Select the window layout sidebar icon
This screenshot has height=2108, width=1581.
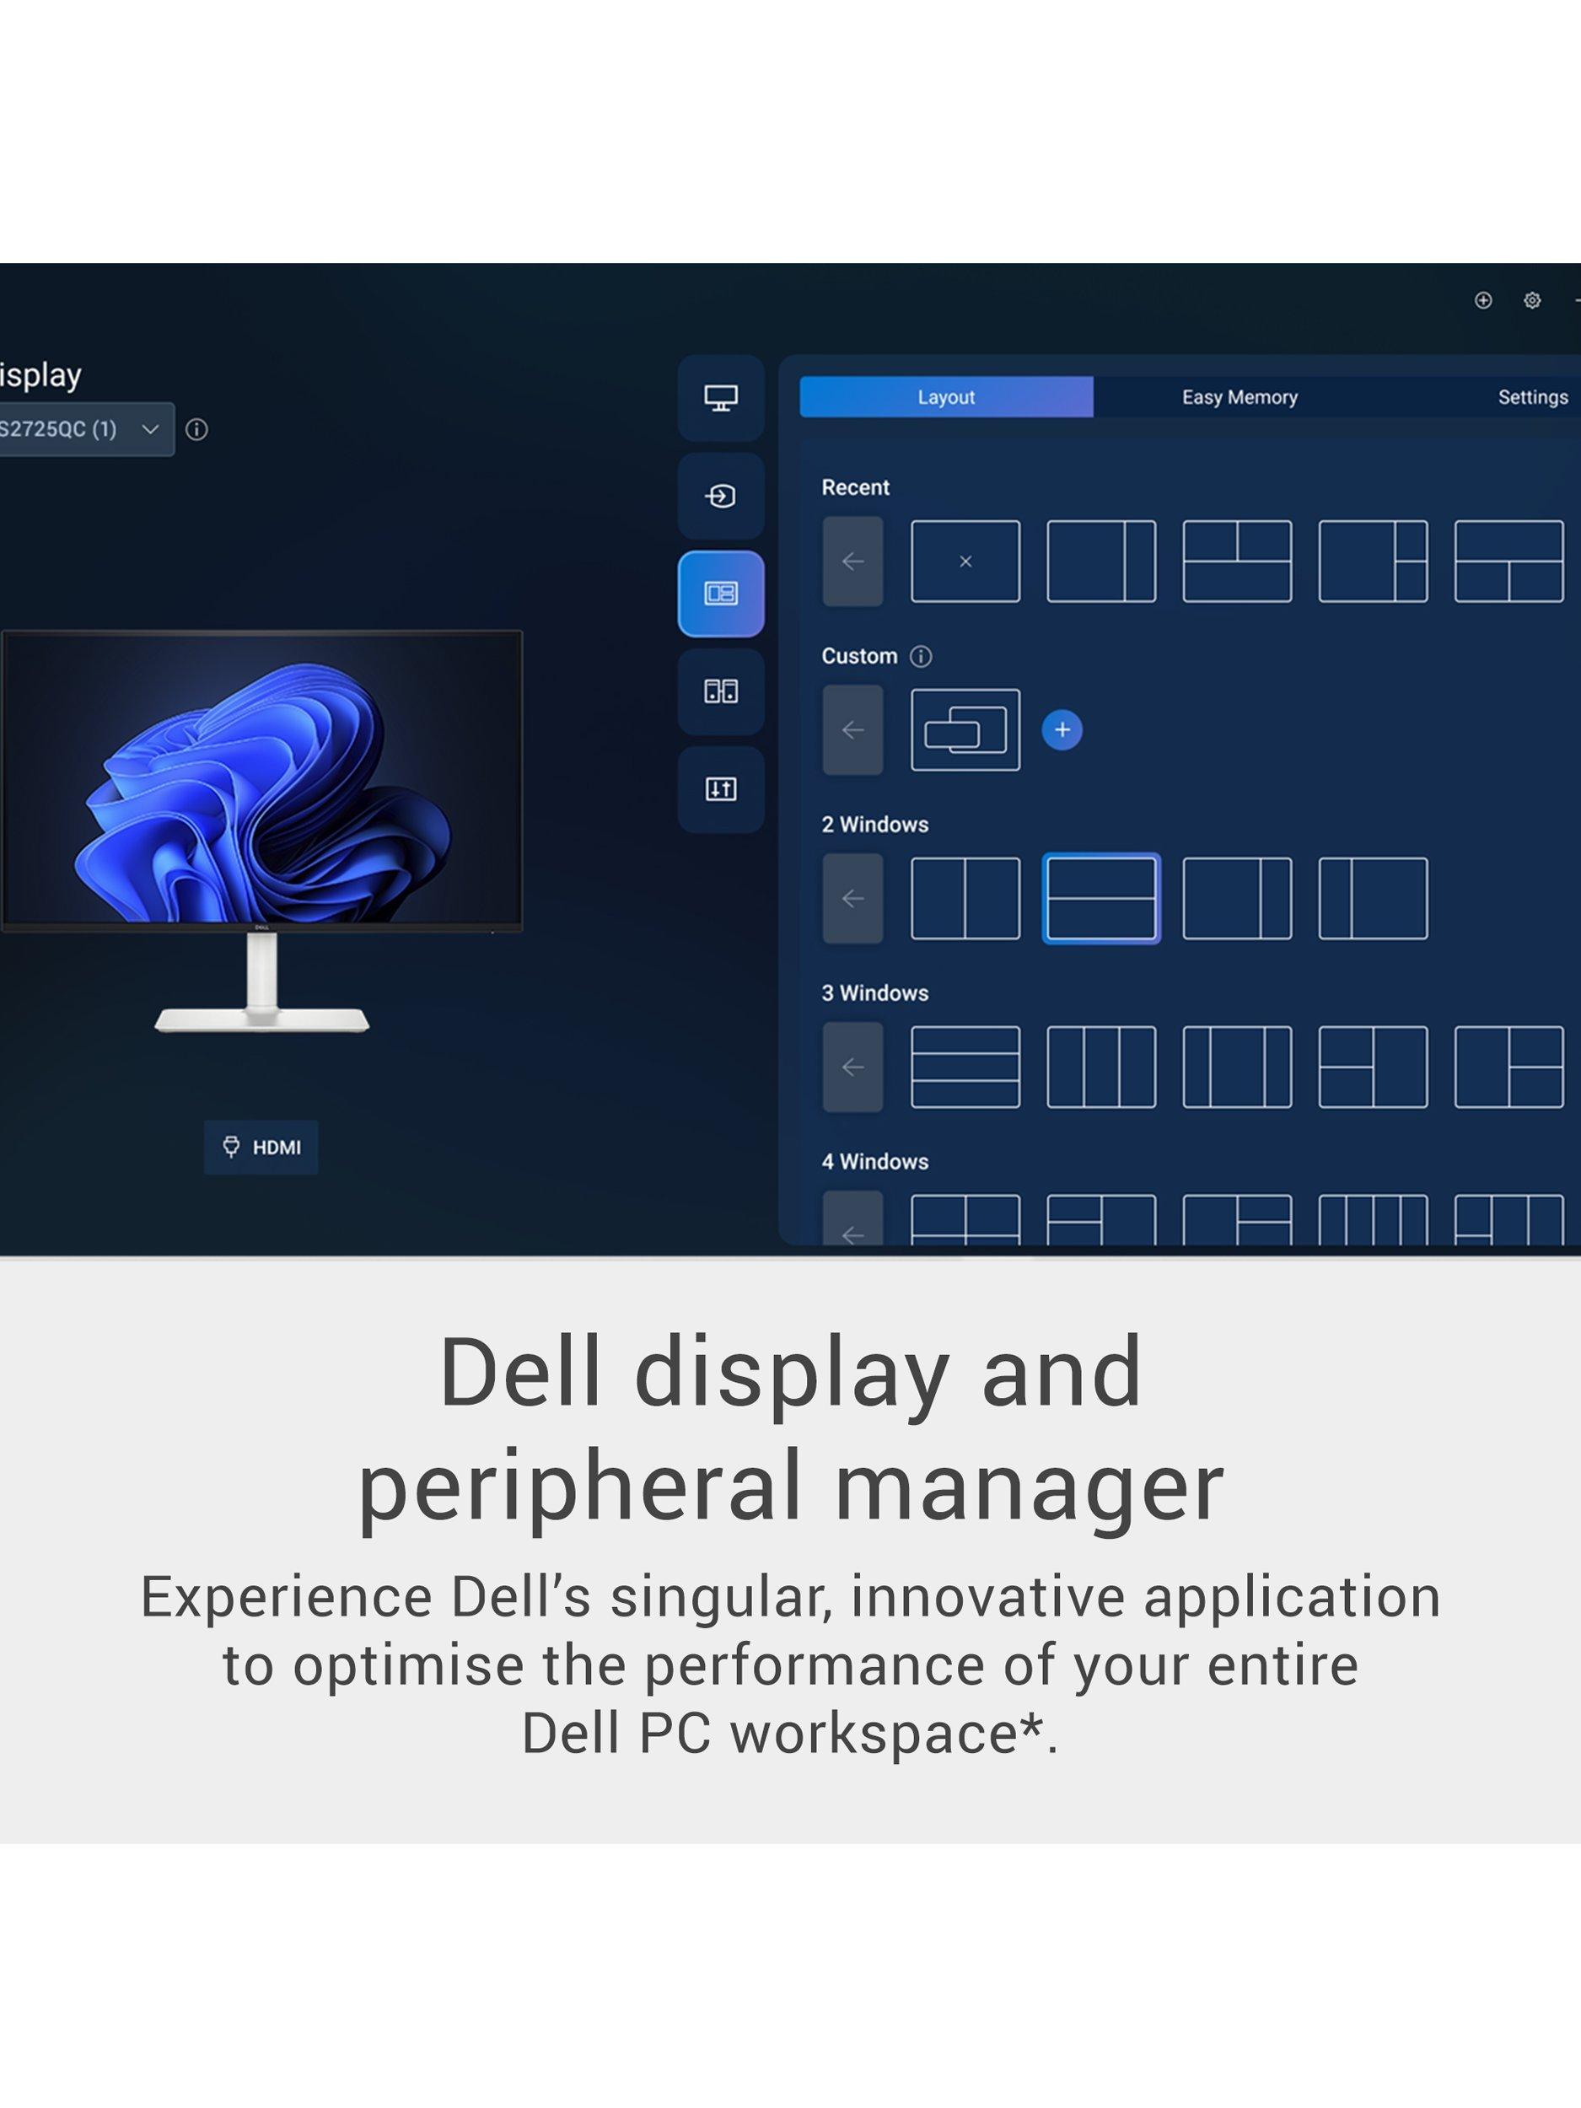[x=720, y=594]
